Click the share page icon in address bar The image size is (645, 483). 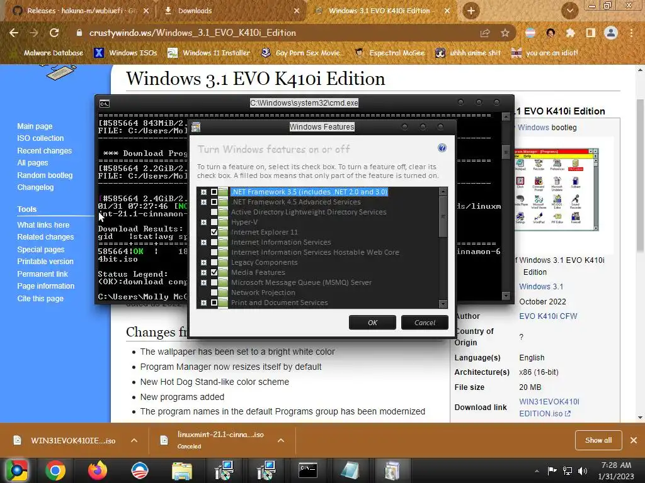point(485,33)
